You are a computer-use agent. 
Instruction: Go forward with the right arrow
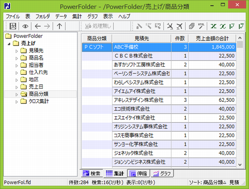tap(47, 26)
